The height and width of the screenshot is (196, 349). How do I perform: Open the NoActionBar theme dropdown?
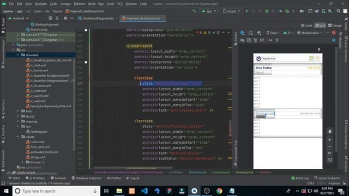coord(310,33)
